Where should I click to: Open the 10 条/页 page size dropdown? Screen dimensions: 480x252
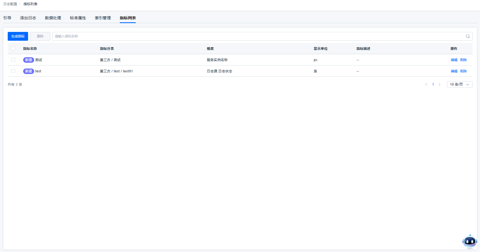[459, 84]
